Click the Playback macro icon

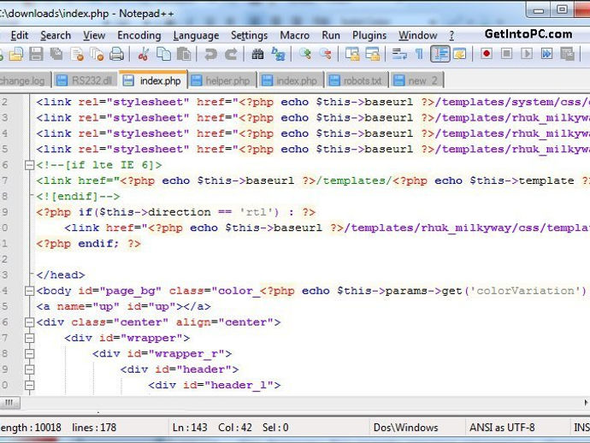pyautogui.click(x=527, y=54)
